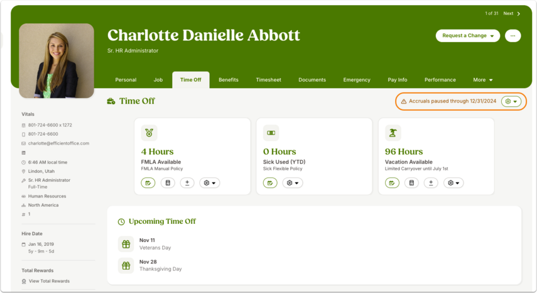Screen dimensions: 537x293
Task: Click Charlotte's profile photo
Action: pos(57,60)
